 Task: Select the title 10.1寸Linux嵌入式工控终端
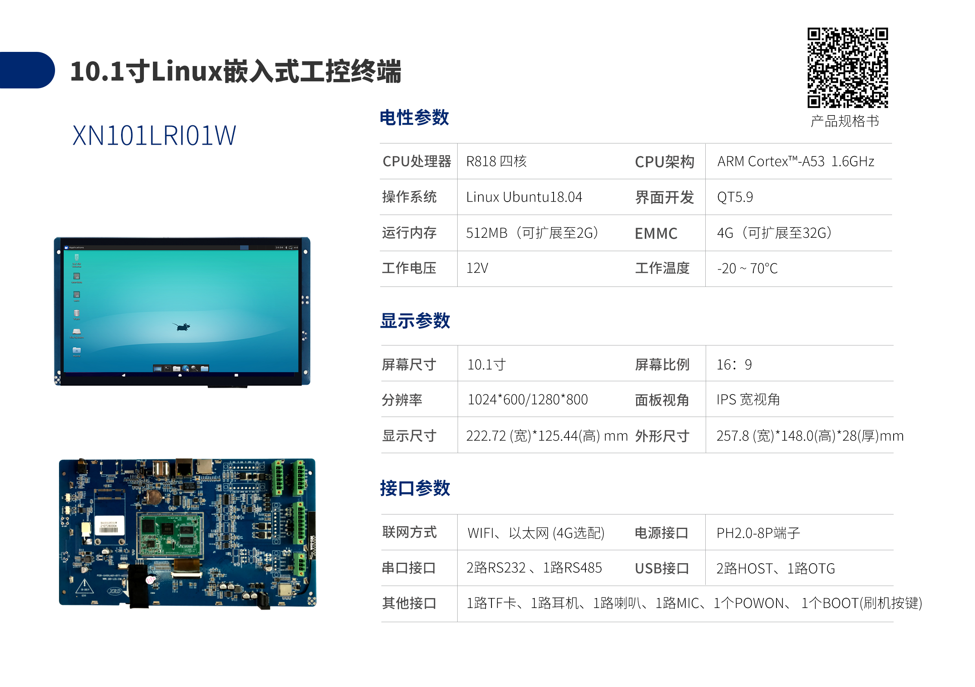(235, 71)
